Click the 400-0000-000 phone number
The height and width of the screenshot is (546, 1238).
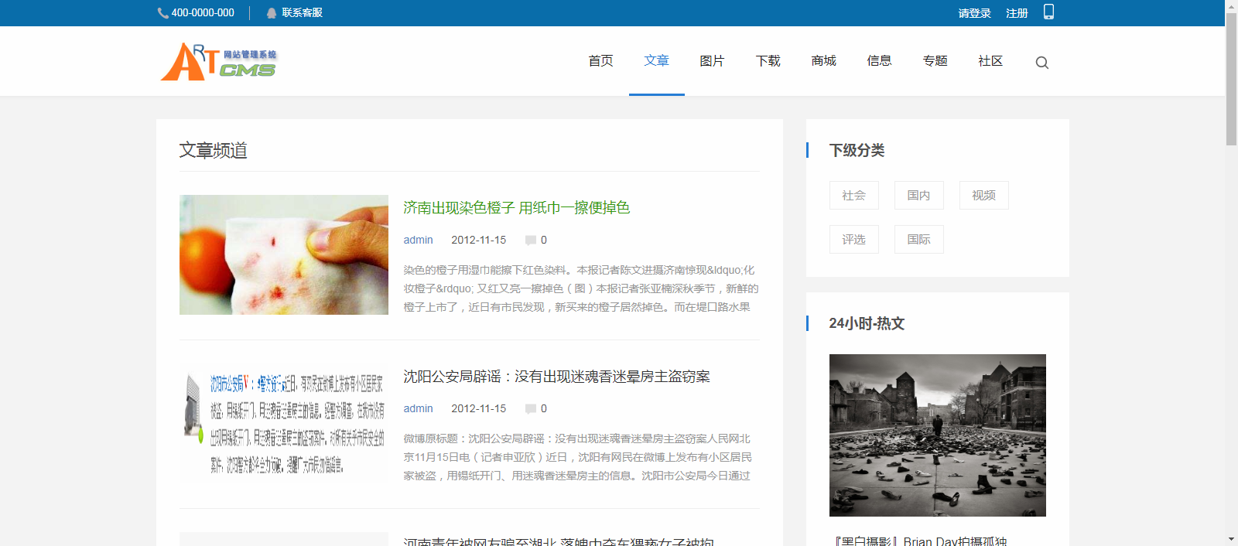(203, 13)
